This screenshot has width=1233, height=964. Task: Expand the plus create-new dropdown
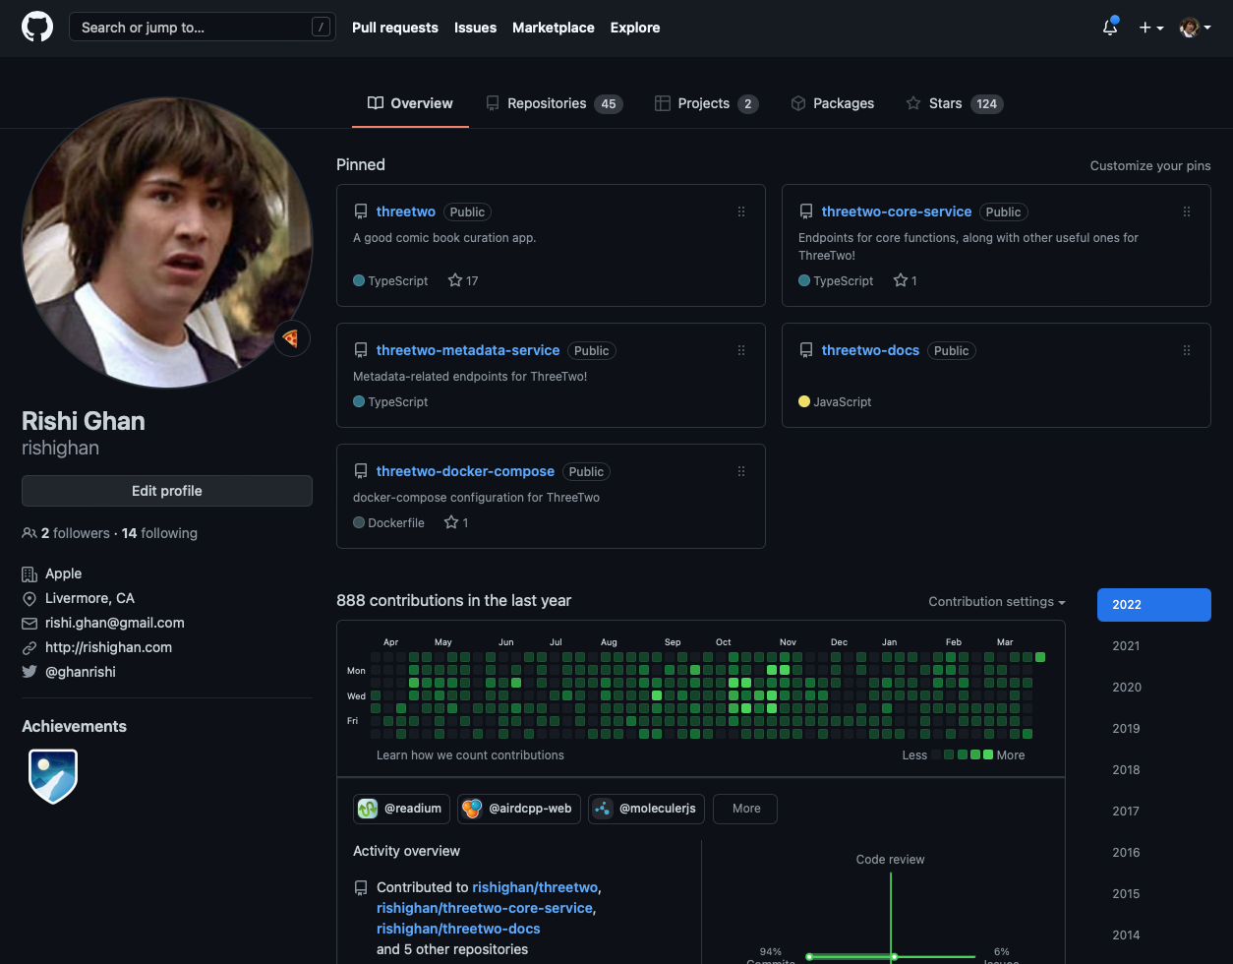[1150, 28]
